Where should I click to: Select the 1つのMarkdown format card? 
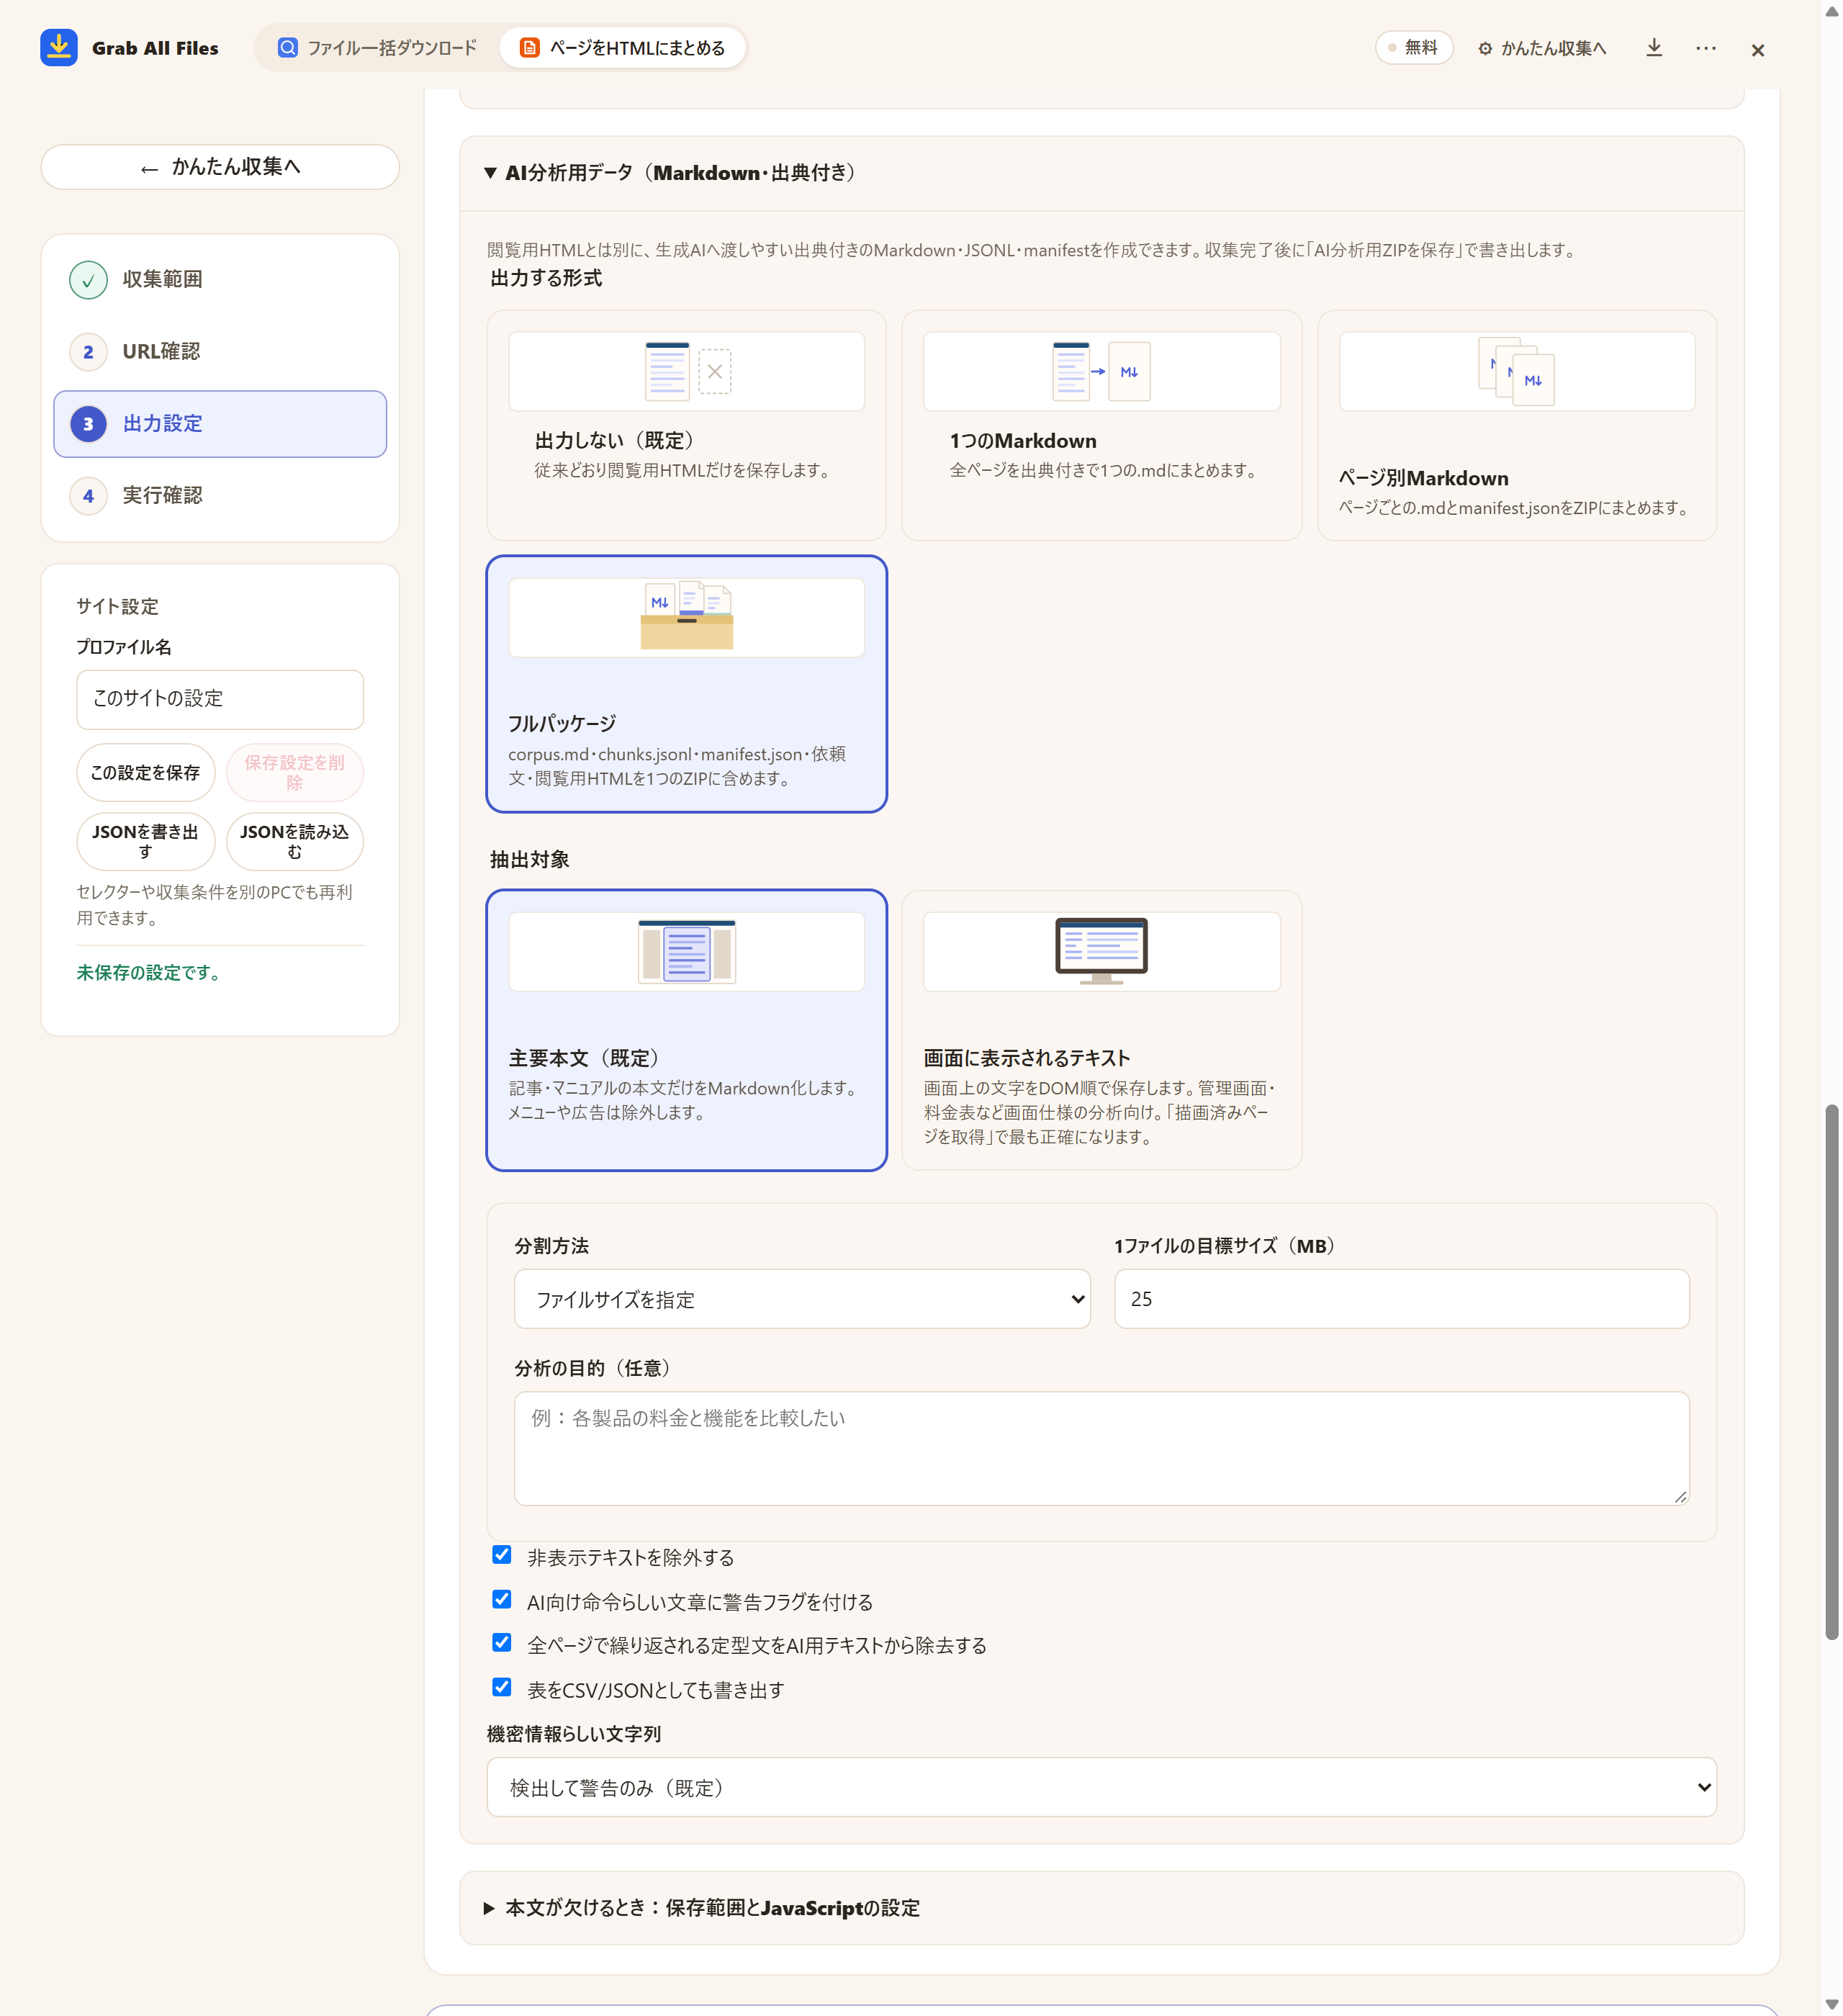(x=1101, y=425)
